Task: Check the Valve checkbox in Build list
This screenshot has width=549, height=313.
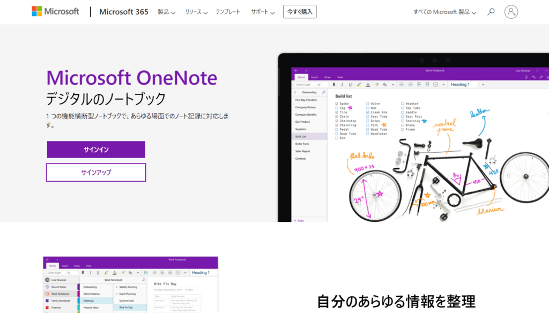Action: tap(368, 103)
